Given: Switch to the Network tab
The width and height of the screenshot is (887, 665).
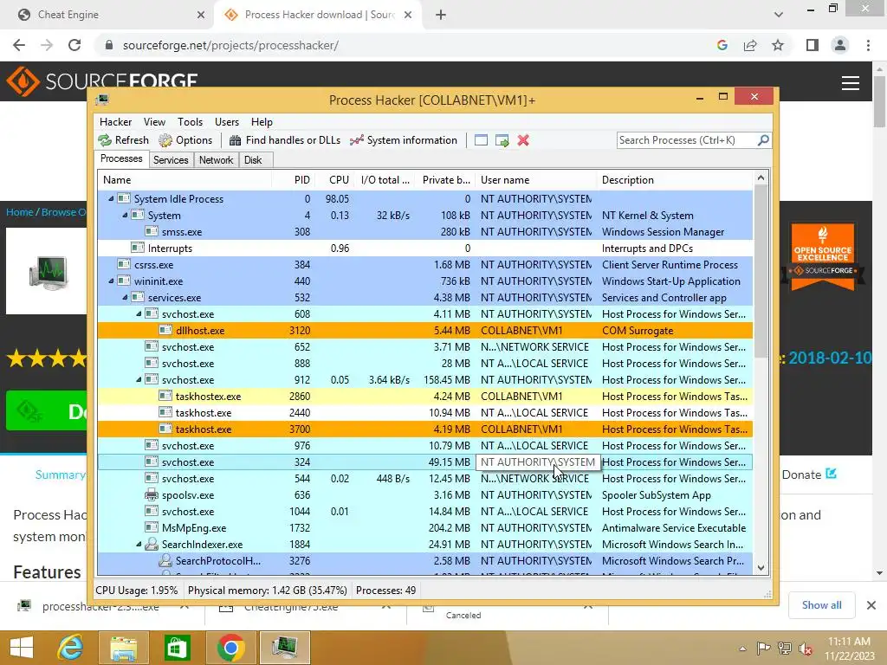Looking at the screenshot, I should (x=216, y=160).
